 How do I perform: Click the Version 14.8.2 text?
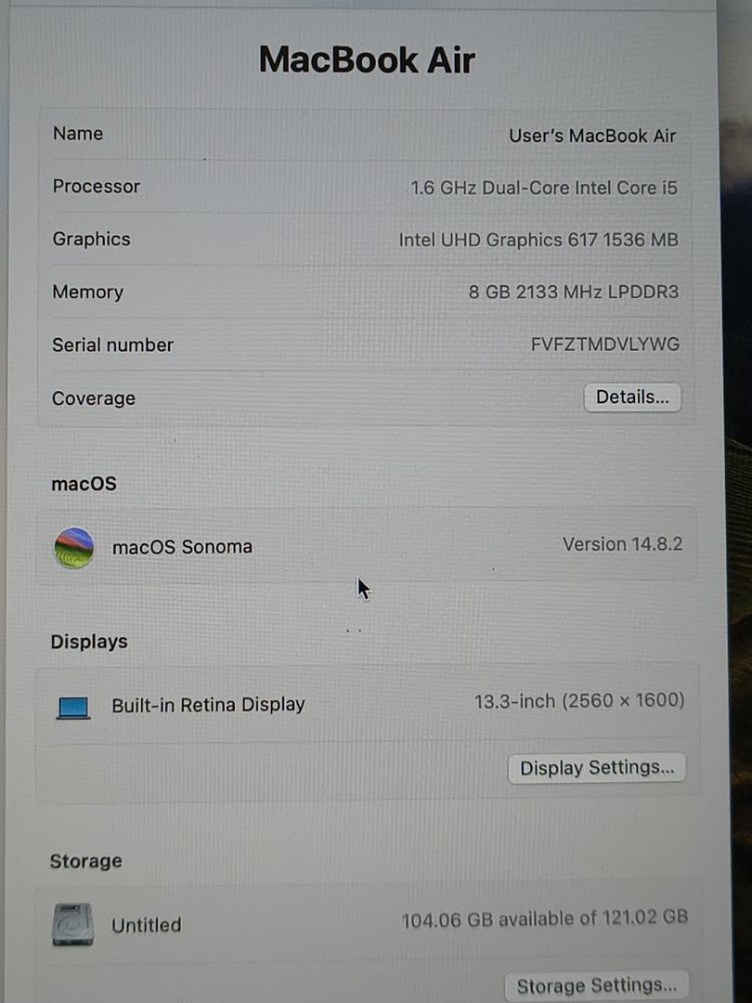point(622,544)
